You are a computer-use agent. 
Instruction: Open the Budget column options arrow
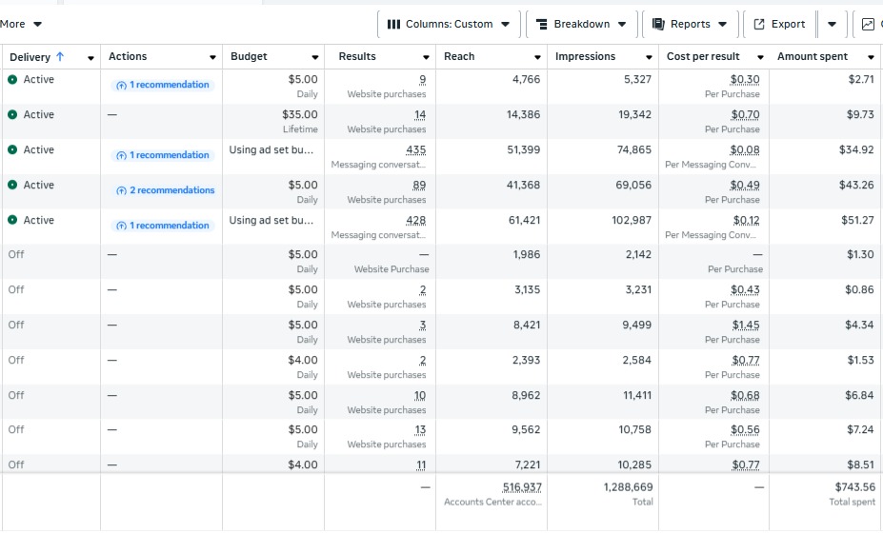click(314, 58)
